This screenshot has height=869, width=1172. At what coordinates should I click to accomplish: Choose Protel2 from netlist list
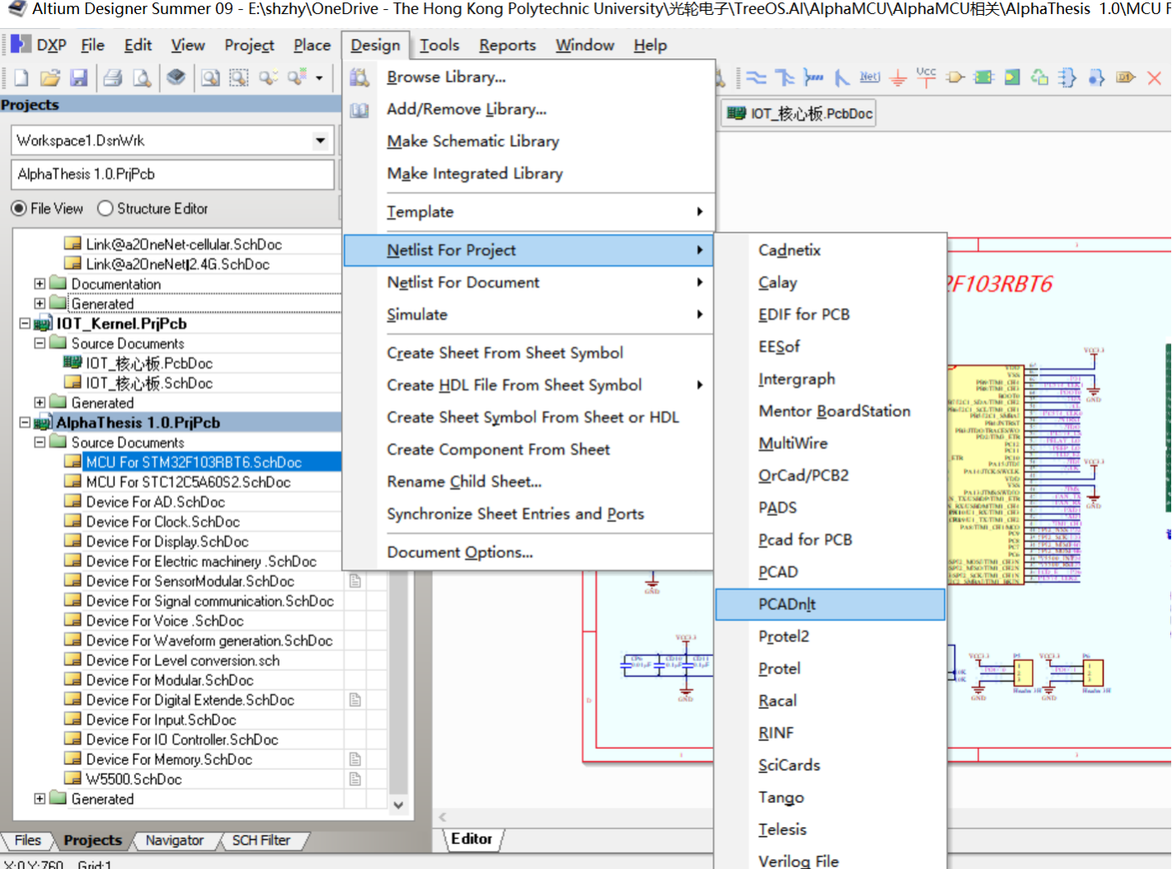pyautogui.click(x=831, y=636)
